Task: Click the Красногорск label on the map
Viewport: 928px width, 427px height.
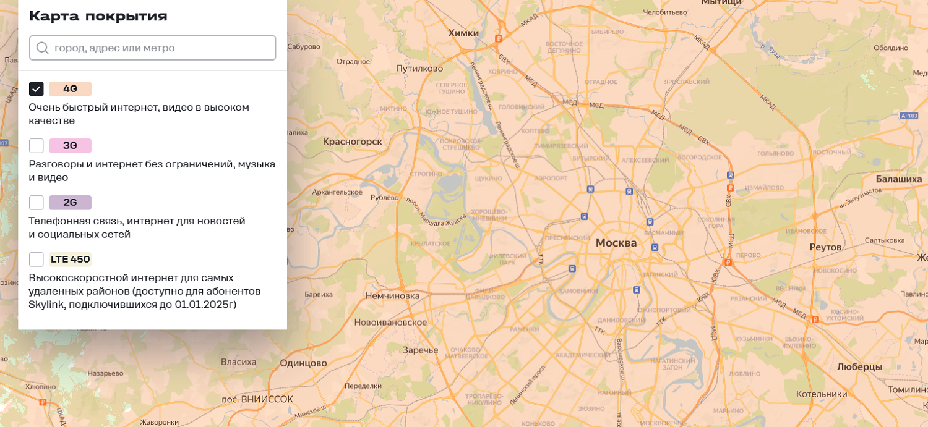Action: click(x=352, y=142)
